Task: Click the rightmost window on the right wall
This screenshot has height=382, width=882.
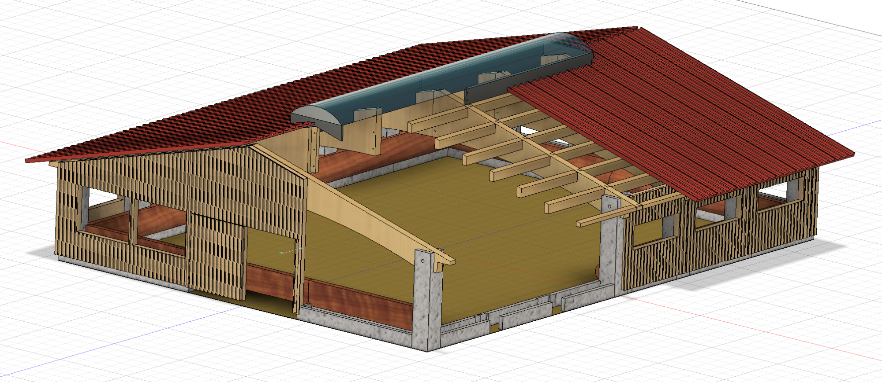Action: pyautogui.click(x=773, y=194)
